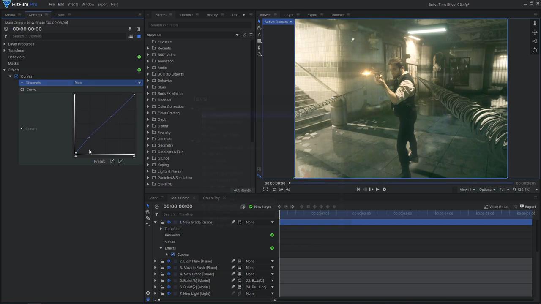The height and width of the screenshot is (304, 541).
Task: Switch Controls panel to list view
Action: click(131, 36)
